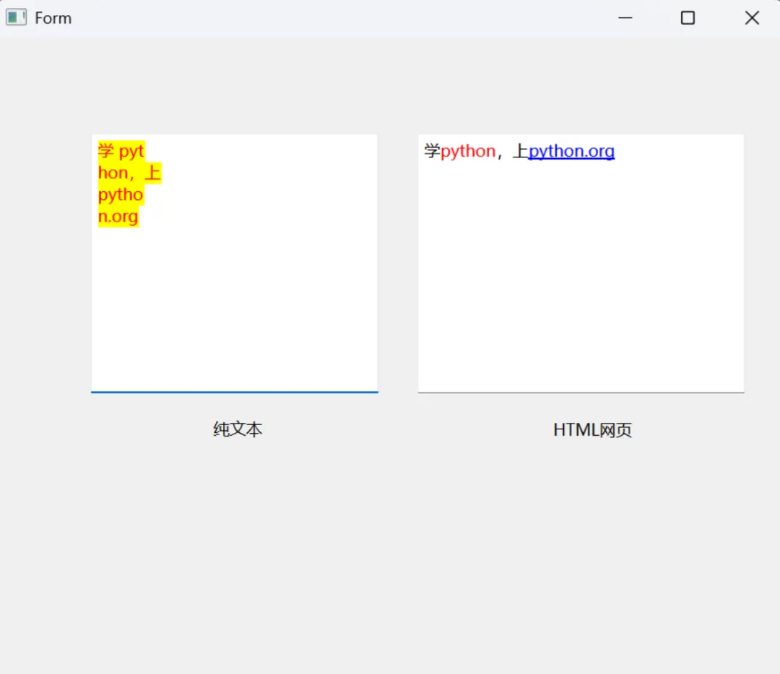Maximize the Form window
780x674 pixels.
click(688, 18)
